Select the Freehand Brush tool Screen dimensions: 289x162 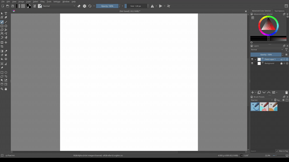click(2, 22)
